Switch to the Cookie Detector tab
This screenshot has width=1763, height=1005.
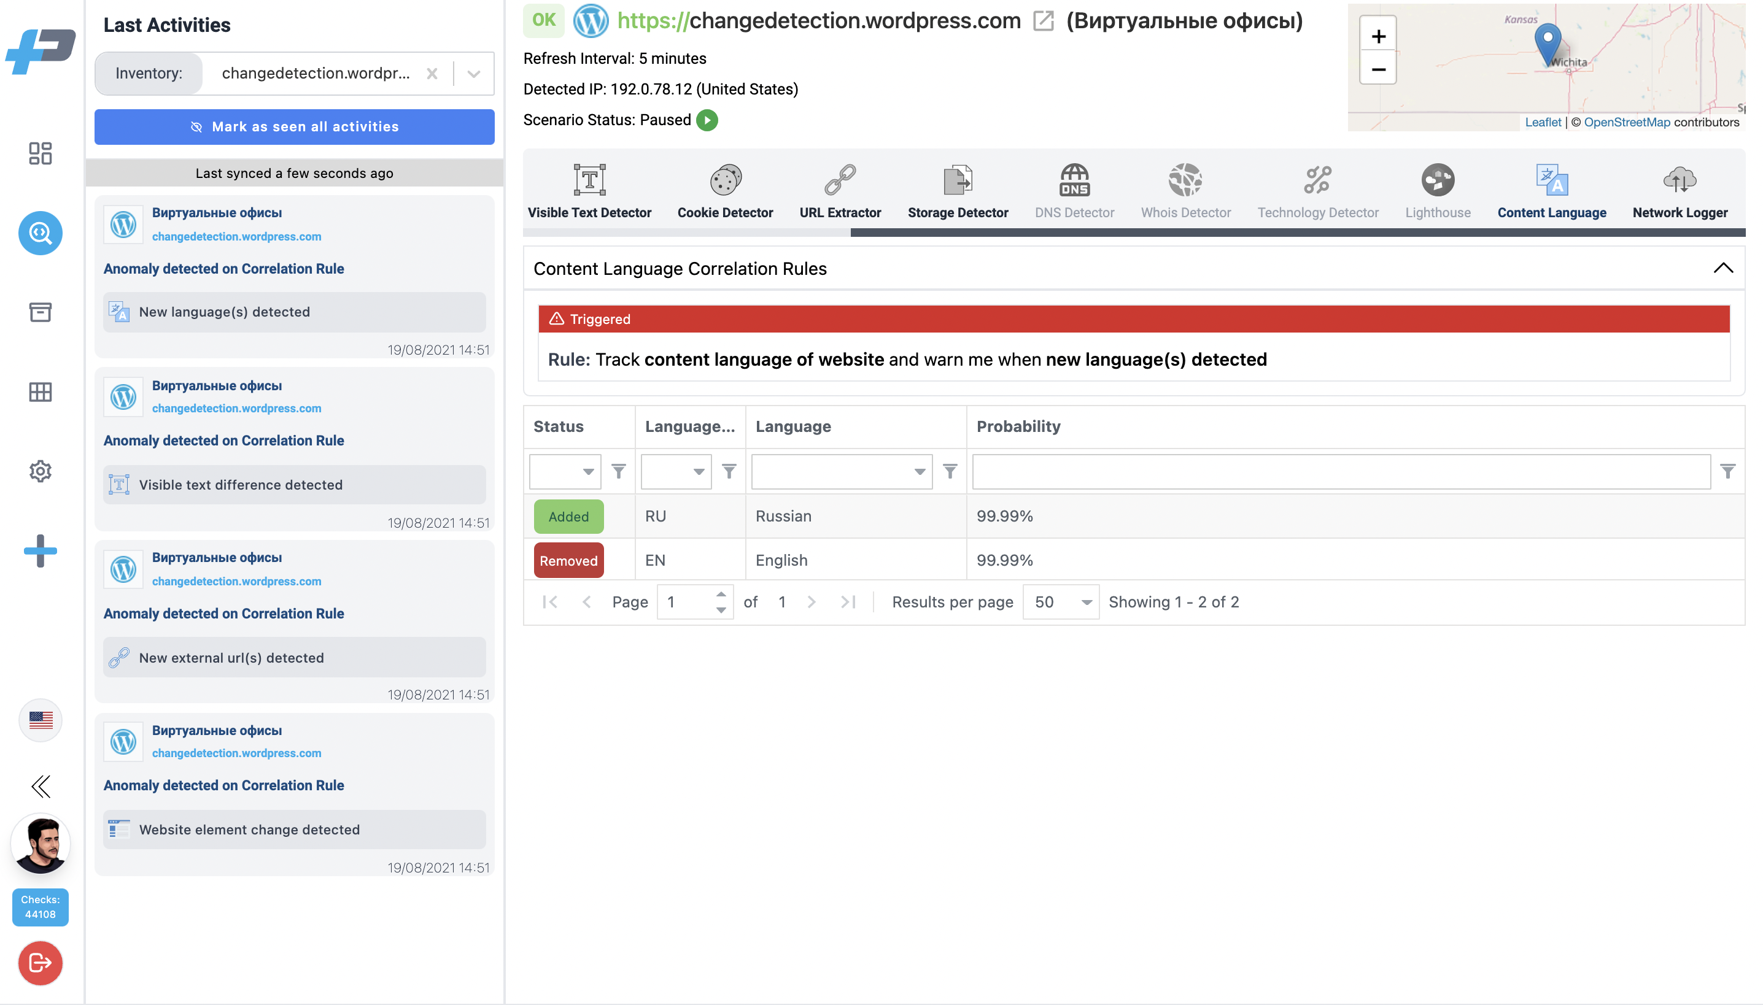coord(725,192)
